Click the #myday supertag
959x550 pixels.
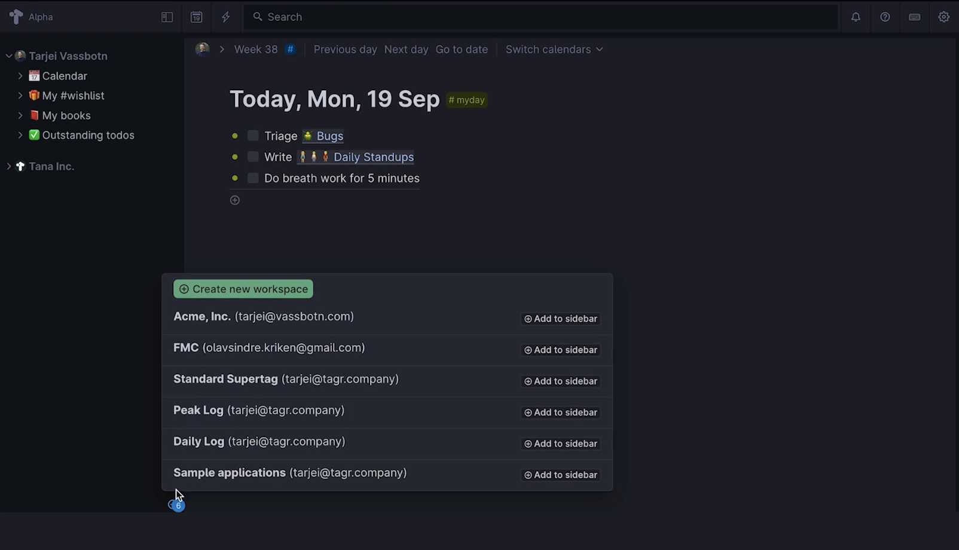tap(466, 100)
